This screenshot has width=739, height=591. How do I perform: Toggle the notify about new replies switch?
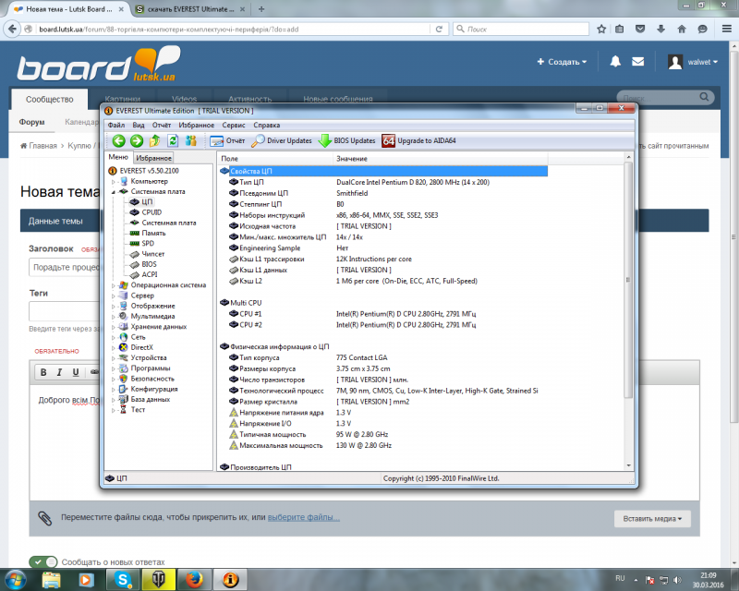pos(42,561)
